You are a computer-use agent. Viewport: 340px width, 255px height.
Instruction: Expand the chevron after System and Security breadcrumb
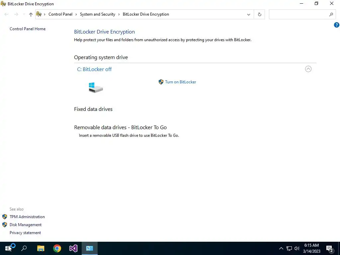pyautogui.click(x=119, y=15)
